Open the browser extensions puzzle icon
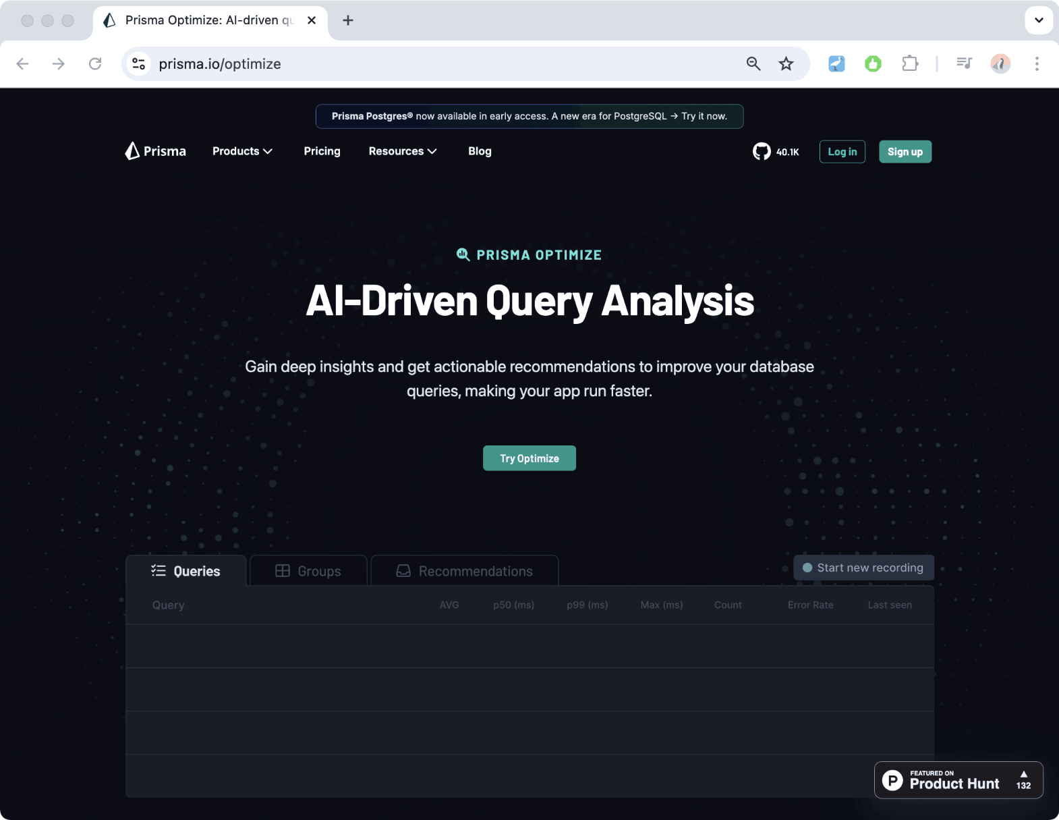Viewport: 1059px width, 820px height. point(910,64)
